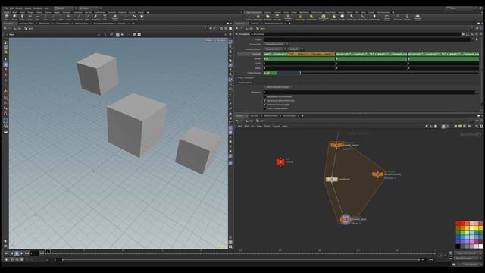Select the Font shelf tool
Viewport: 485px width, 273px height.
click(105, 17)
